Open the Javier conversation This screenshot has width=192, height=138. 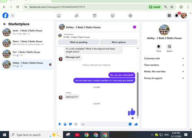(27, 32)
